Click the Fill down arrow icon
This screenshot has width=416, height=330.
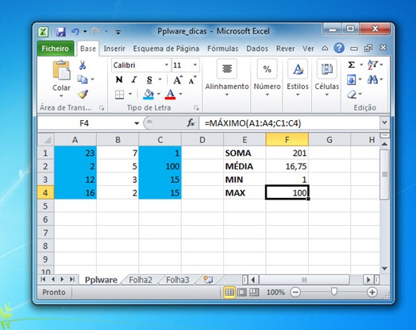tap(351, 80)
